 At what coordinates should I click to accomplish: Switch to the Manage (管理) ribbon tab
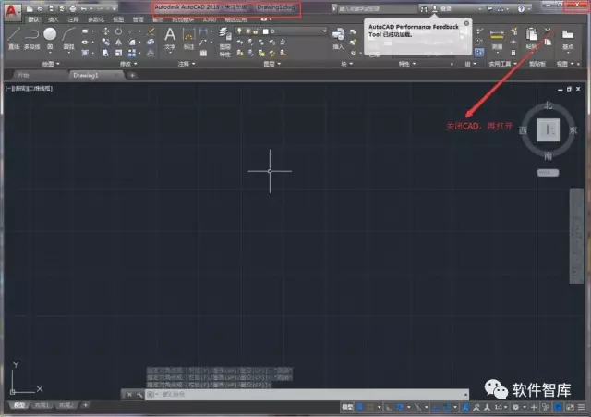(x=139, y=19)
